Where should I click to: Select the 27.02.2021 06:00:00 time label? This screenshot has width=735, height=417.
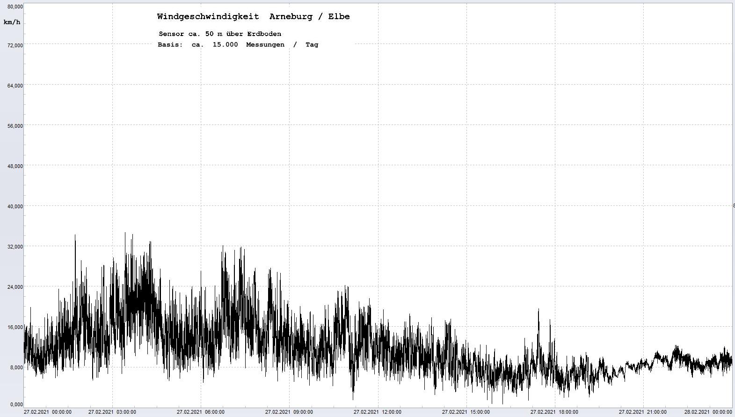pyautogui.click(x=200, y=412)
